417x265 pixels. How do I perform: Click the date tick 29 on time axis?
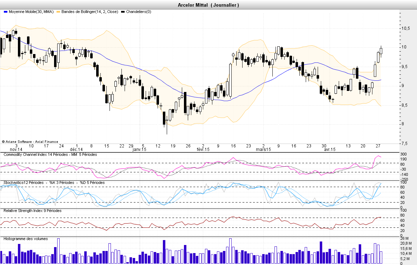click(x=131, y=146)
